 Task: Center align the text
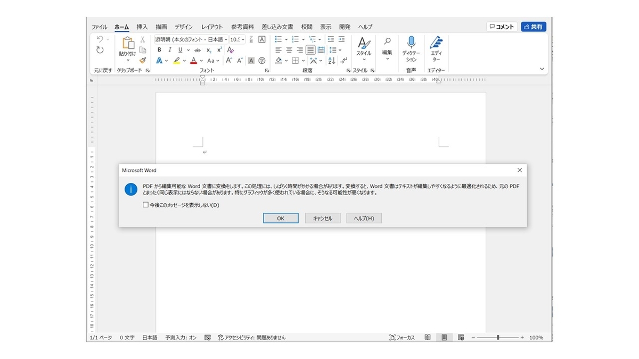pos(289,50)
